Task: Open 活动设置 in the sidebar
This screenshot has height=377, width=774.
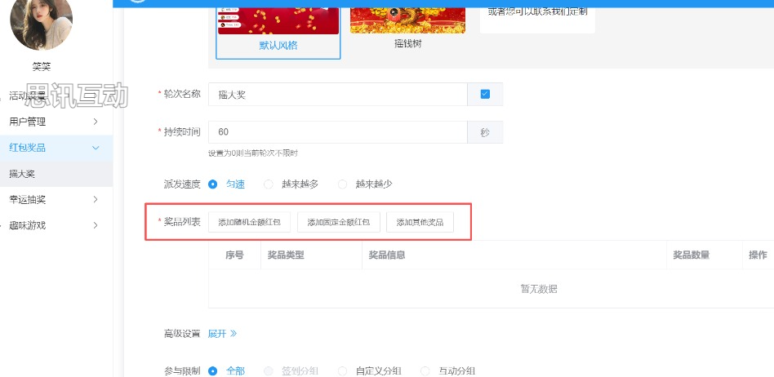Action: point(28,96)
